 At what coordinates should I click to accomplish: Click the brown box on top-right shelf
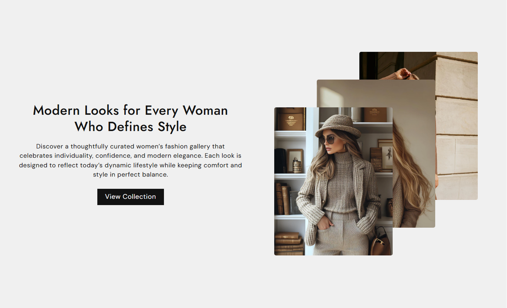click(x=375, y=115)
